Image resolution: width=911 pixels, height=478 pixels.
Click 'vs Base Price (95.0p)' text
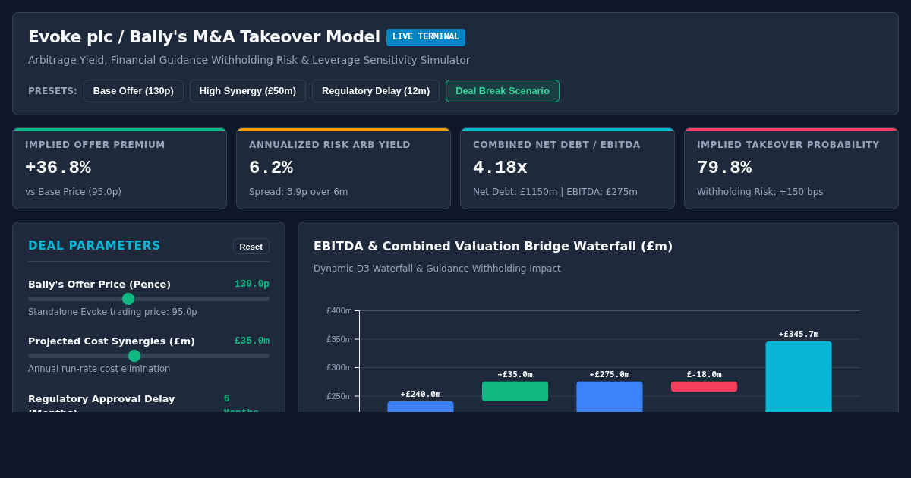[73, 192]
